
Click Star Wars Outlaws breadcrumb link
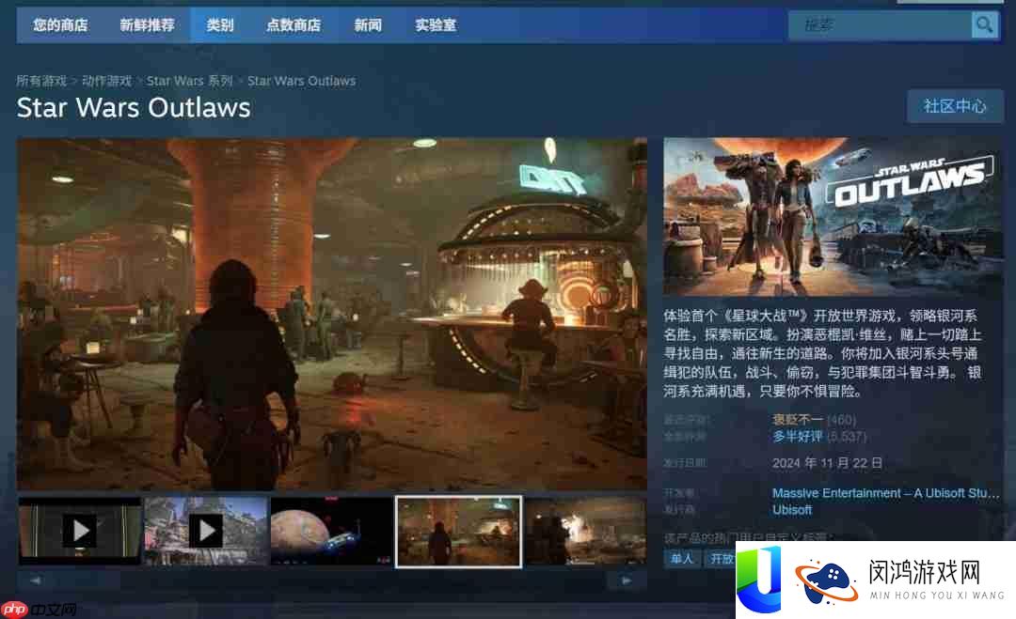point(301,81)
